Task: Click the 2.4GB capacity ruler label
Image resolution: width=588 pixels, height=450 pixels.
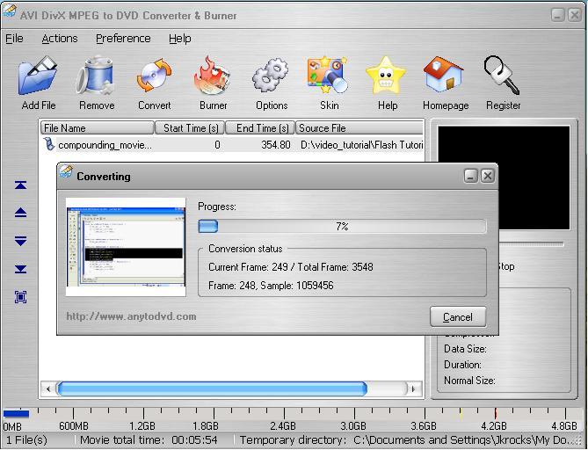Action: 283,426
